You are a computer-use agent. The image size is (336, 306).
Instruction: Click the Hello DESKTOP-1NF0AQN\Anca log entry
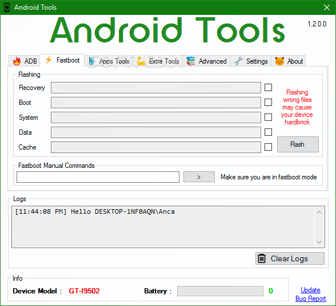(x=95, y=211)
